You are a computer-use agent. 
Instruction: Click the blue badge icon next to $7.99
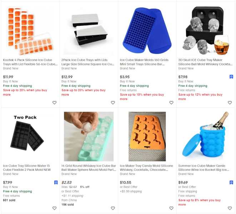click(x=56, y=182)
